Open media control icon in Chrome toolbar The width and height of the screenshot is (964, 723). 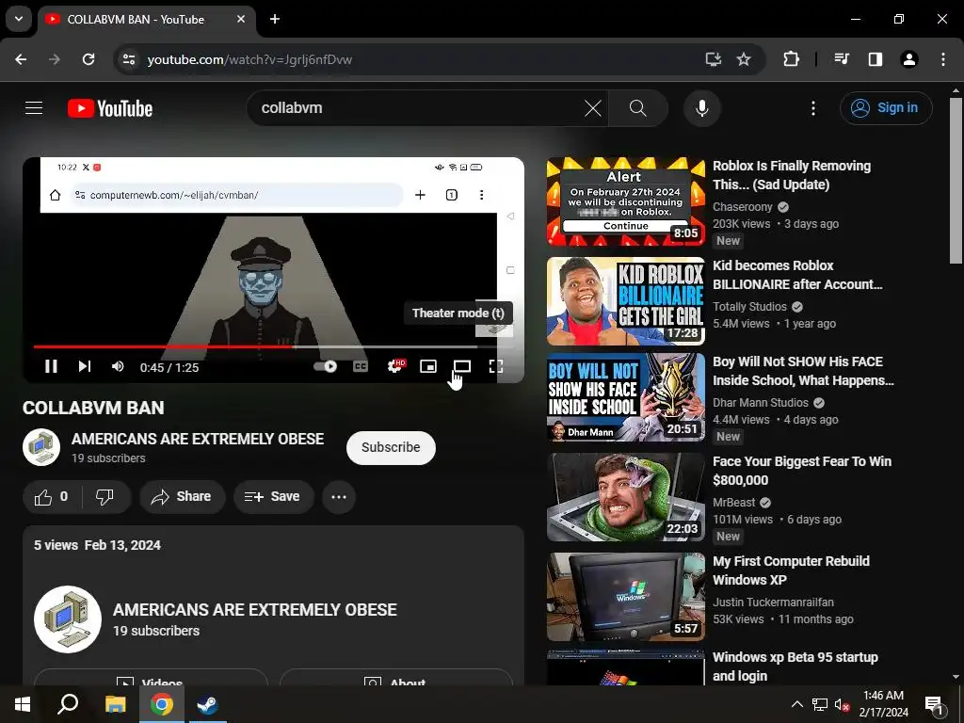842,59
